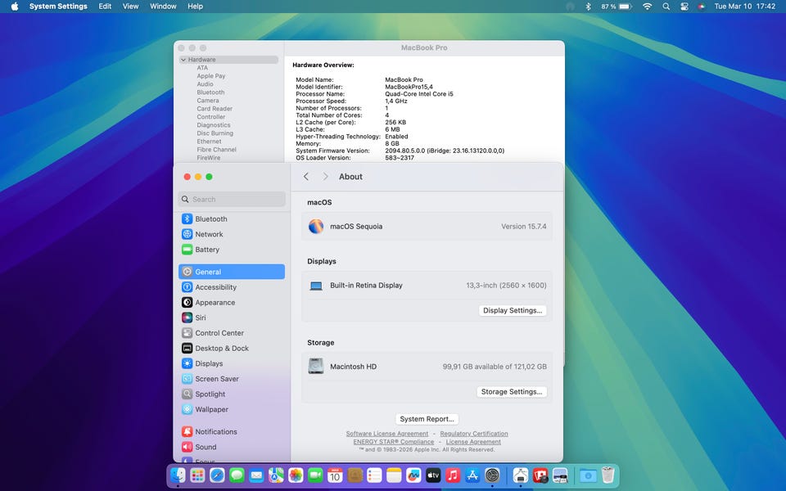Click the Wi-Fi status menu icon
This screenshot has width=786, height=491.
tap(647, 7)
